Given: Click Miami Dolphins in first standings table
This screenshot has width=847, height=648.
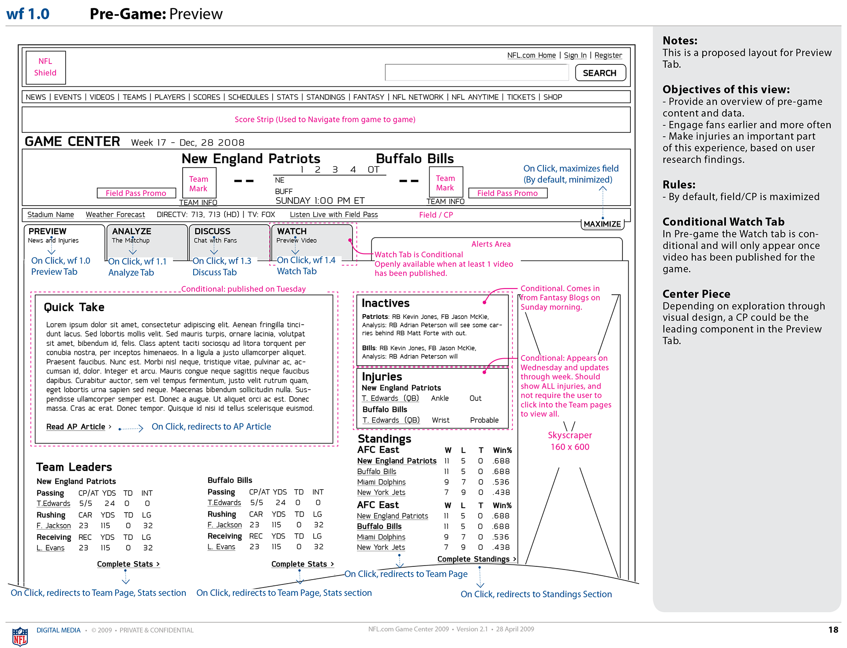Looking at the screenshot, I should click(382, 482).
